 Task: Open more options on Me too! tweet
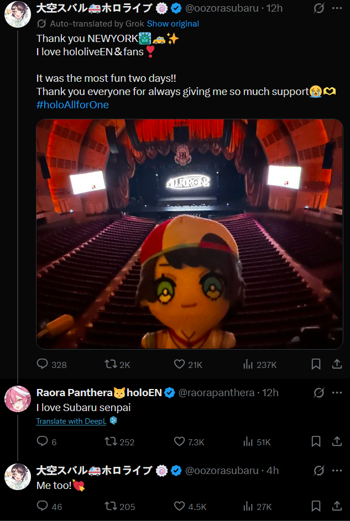[x=337, y=471]
